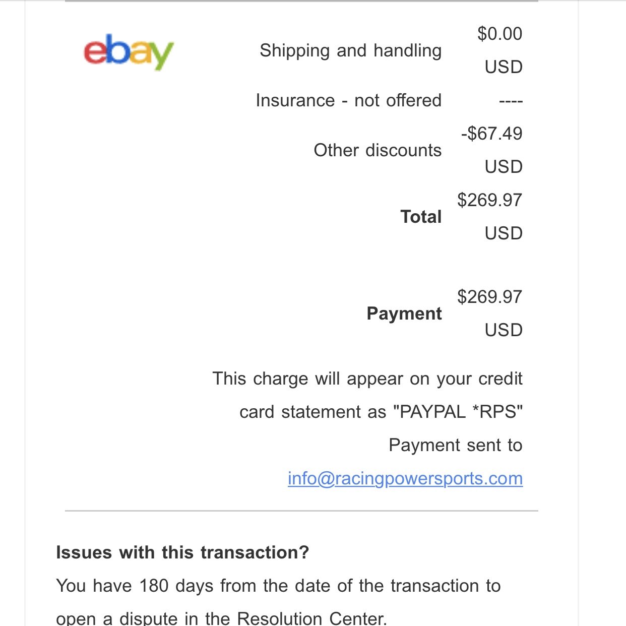Click the USD label under the total

504,233
